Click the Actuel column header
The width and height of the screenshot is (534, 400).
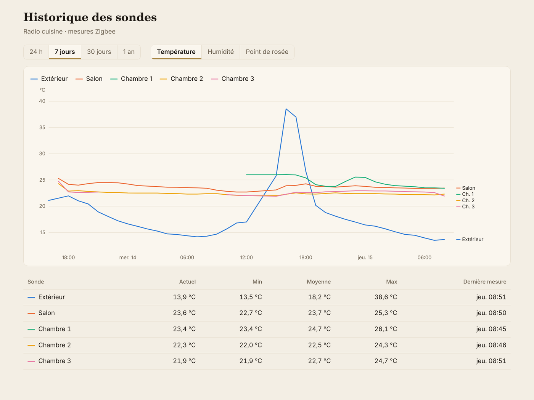coord(187,282)
